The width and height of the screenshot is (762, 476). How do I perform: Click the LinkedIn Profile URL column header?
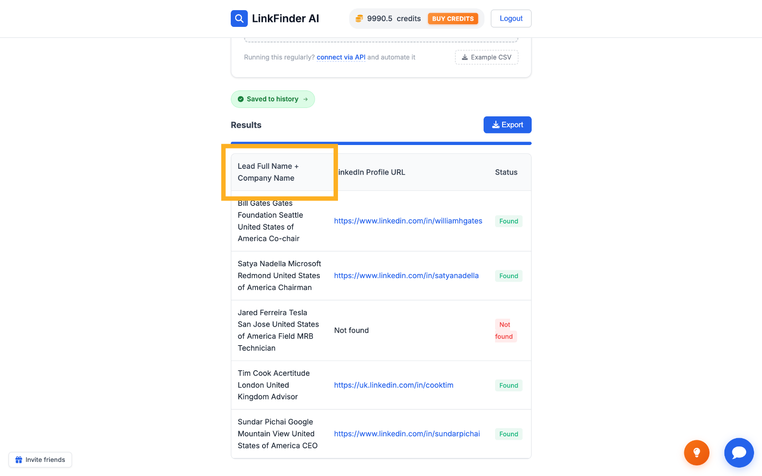click(x=370, y=172)
